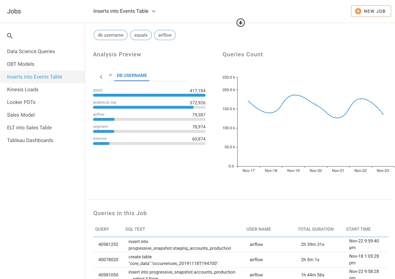The image size is (395, 279).
Task: Open the Tableau Dashboards job
Action: (x=30, y=140)
